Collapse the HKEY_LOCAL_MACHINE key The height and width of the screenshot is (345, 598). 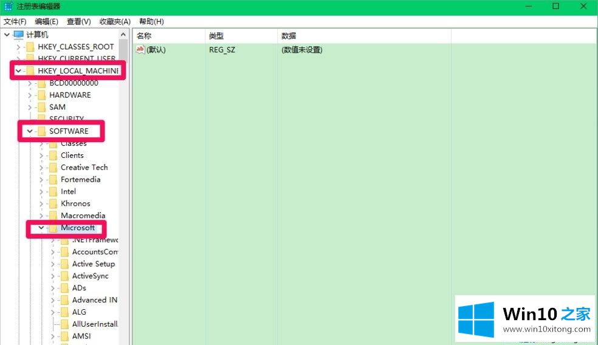[x=18, y=71]
